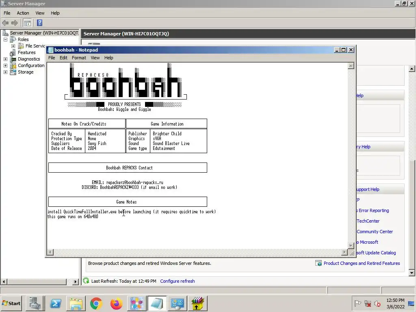Image resolution: width=416 pixels, height=312 pixels.
Task: Click the Configure refresh link
Action: (x=177, y=281)
